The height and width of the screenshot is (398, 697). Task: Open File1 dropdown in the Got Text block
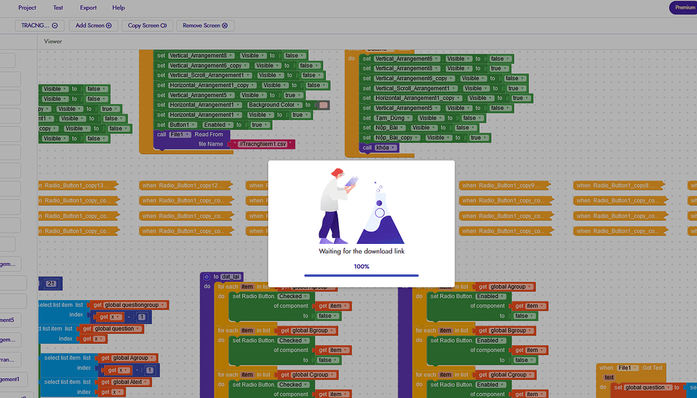tap(627, 368)
